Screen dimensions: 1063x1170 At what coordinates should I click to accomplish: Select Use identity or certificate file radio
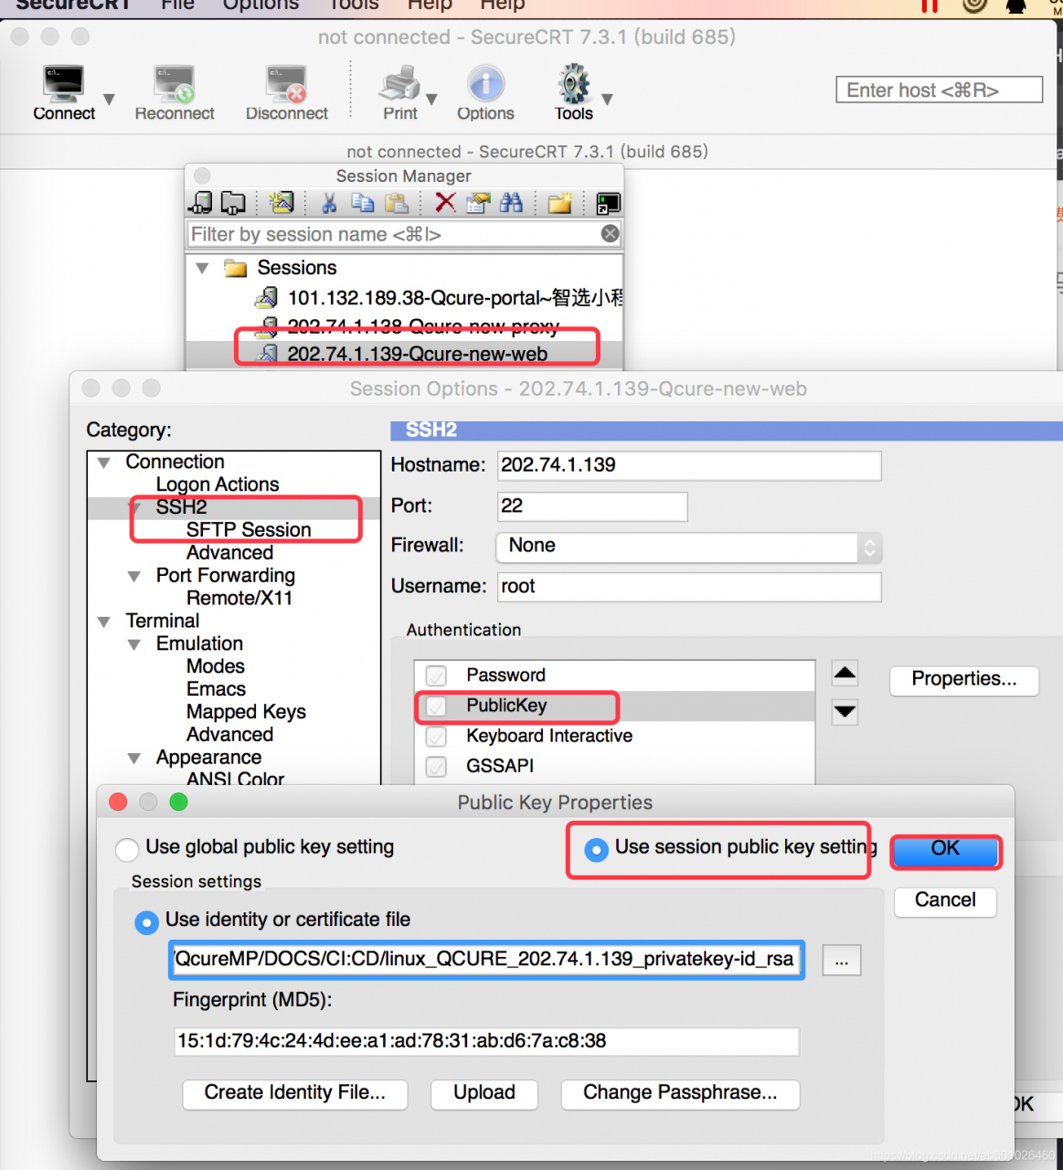tap(146, 922)
